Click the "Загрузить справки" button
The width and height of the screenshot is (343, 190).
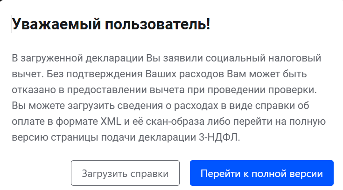pyautogui.click(x=125, y=174)
